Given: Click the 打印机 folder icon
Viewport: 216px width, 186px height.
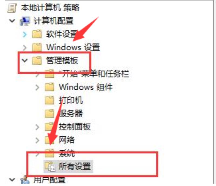Looking at the screenshot, I should (49, 100).
